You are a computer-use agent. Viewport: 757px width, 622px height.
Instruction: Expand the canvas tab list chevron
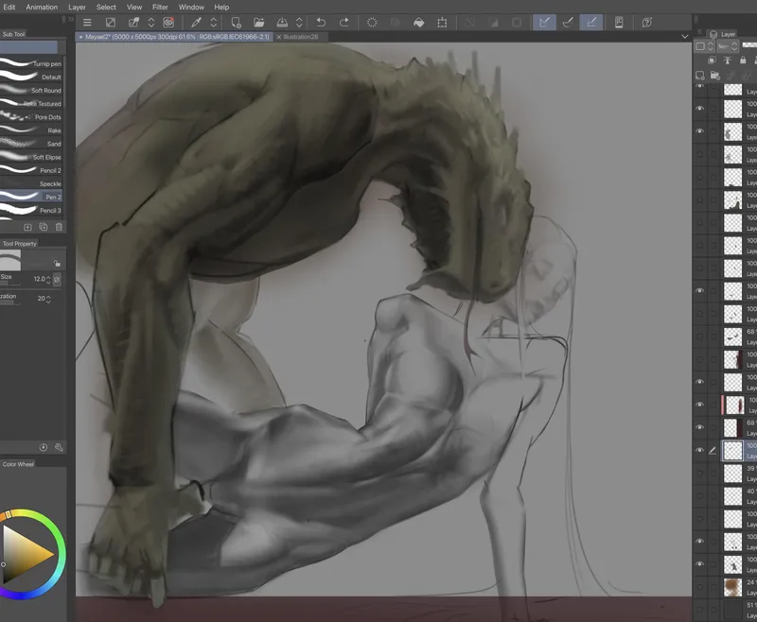pos(684,37)
